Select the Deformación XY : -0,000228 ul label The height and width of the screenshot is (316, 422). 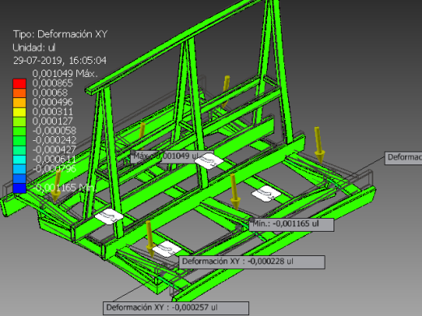point(252,262)
